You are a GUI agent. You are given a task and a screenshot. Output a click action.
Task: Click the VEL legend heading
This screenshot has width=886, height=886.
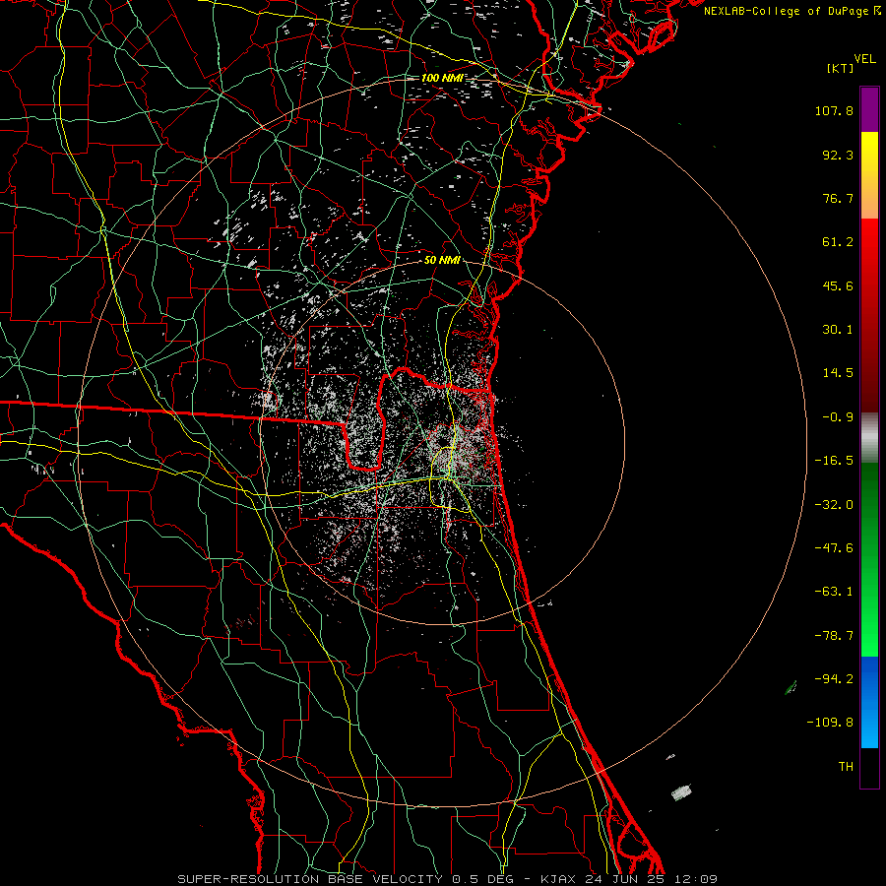point(864,59)
